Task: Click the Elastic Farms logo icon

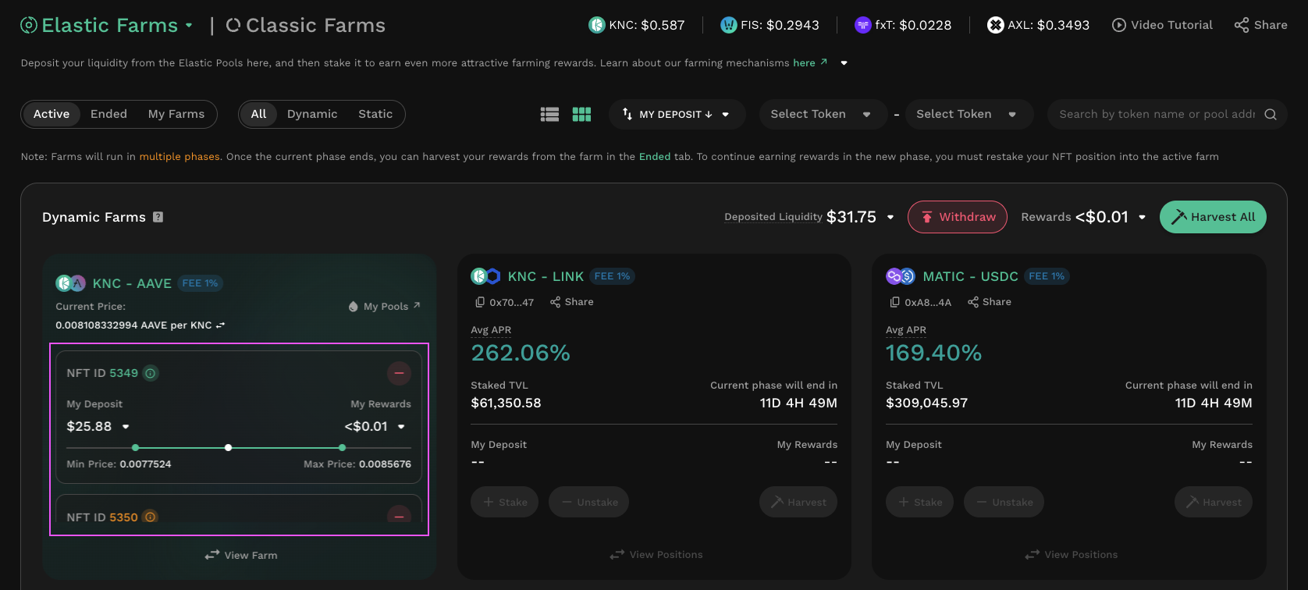Action: [x=29, y=25]
